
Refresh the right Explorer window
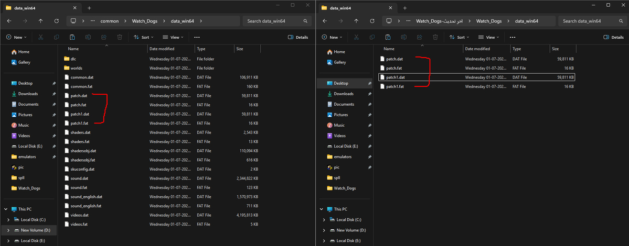[372, 21]
